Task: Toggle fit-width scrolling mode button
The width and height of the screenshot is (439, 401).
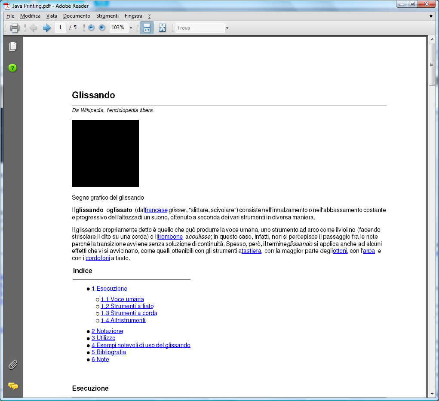Action: [147, 28]
